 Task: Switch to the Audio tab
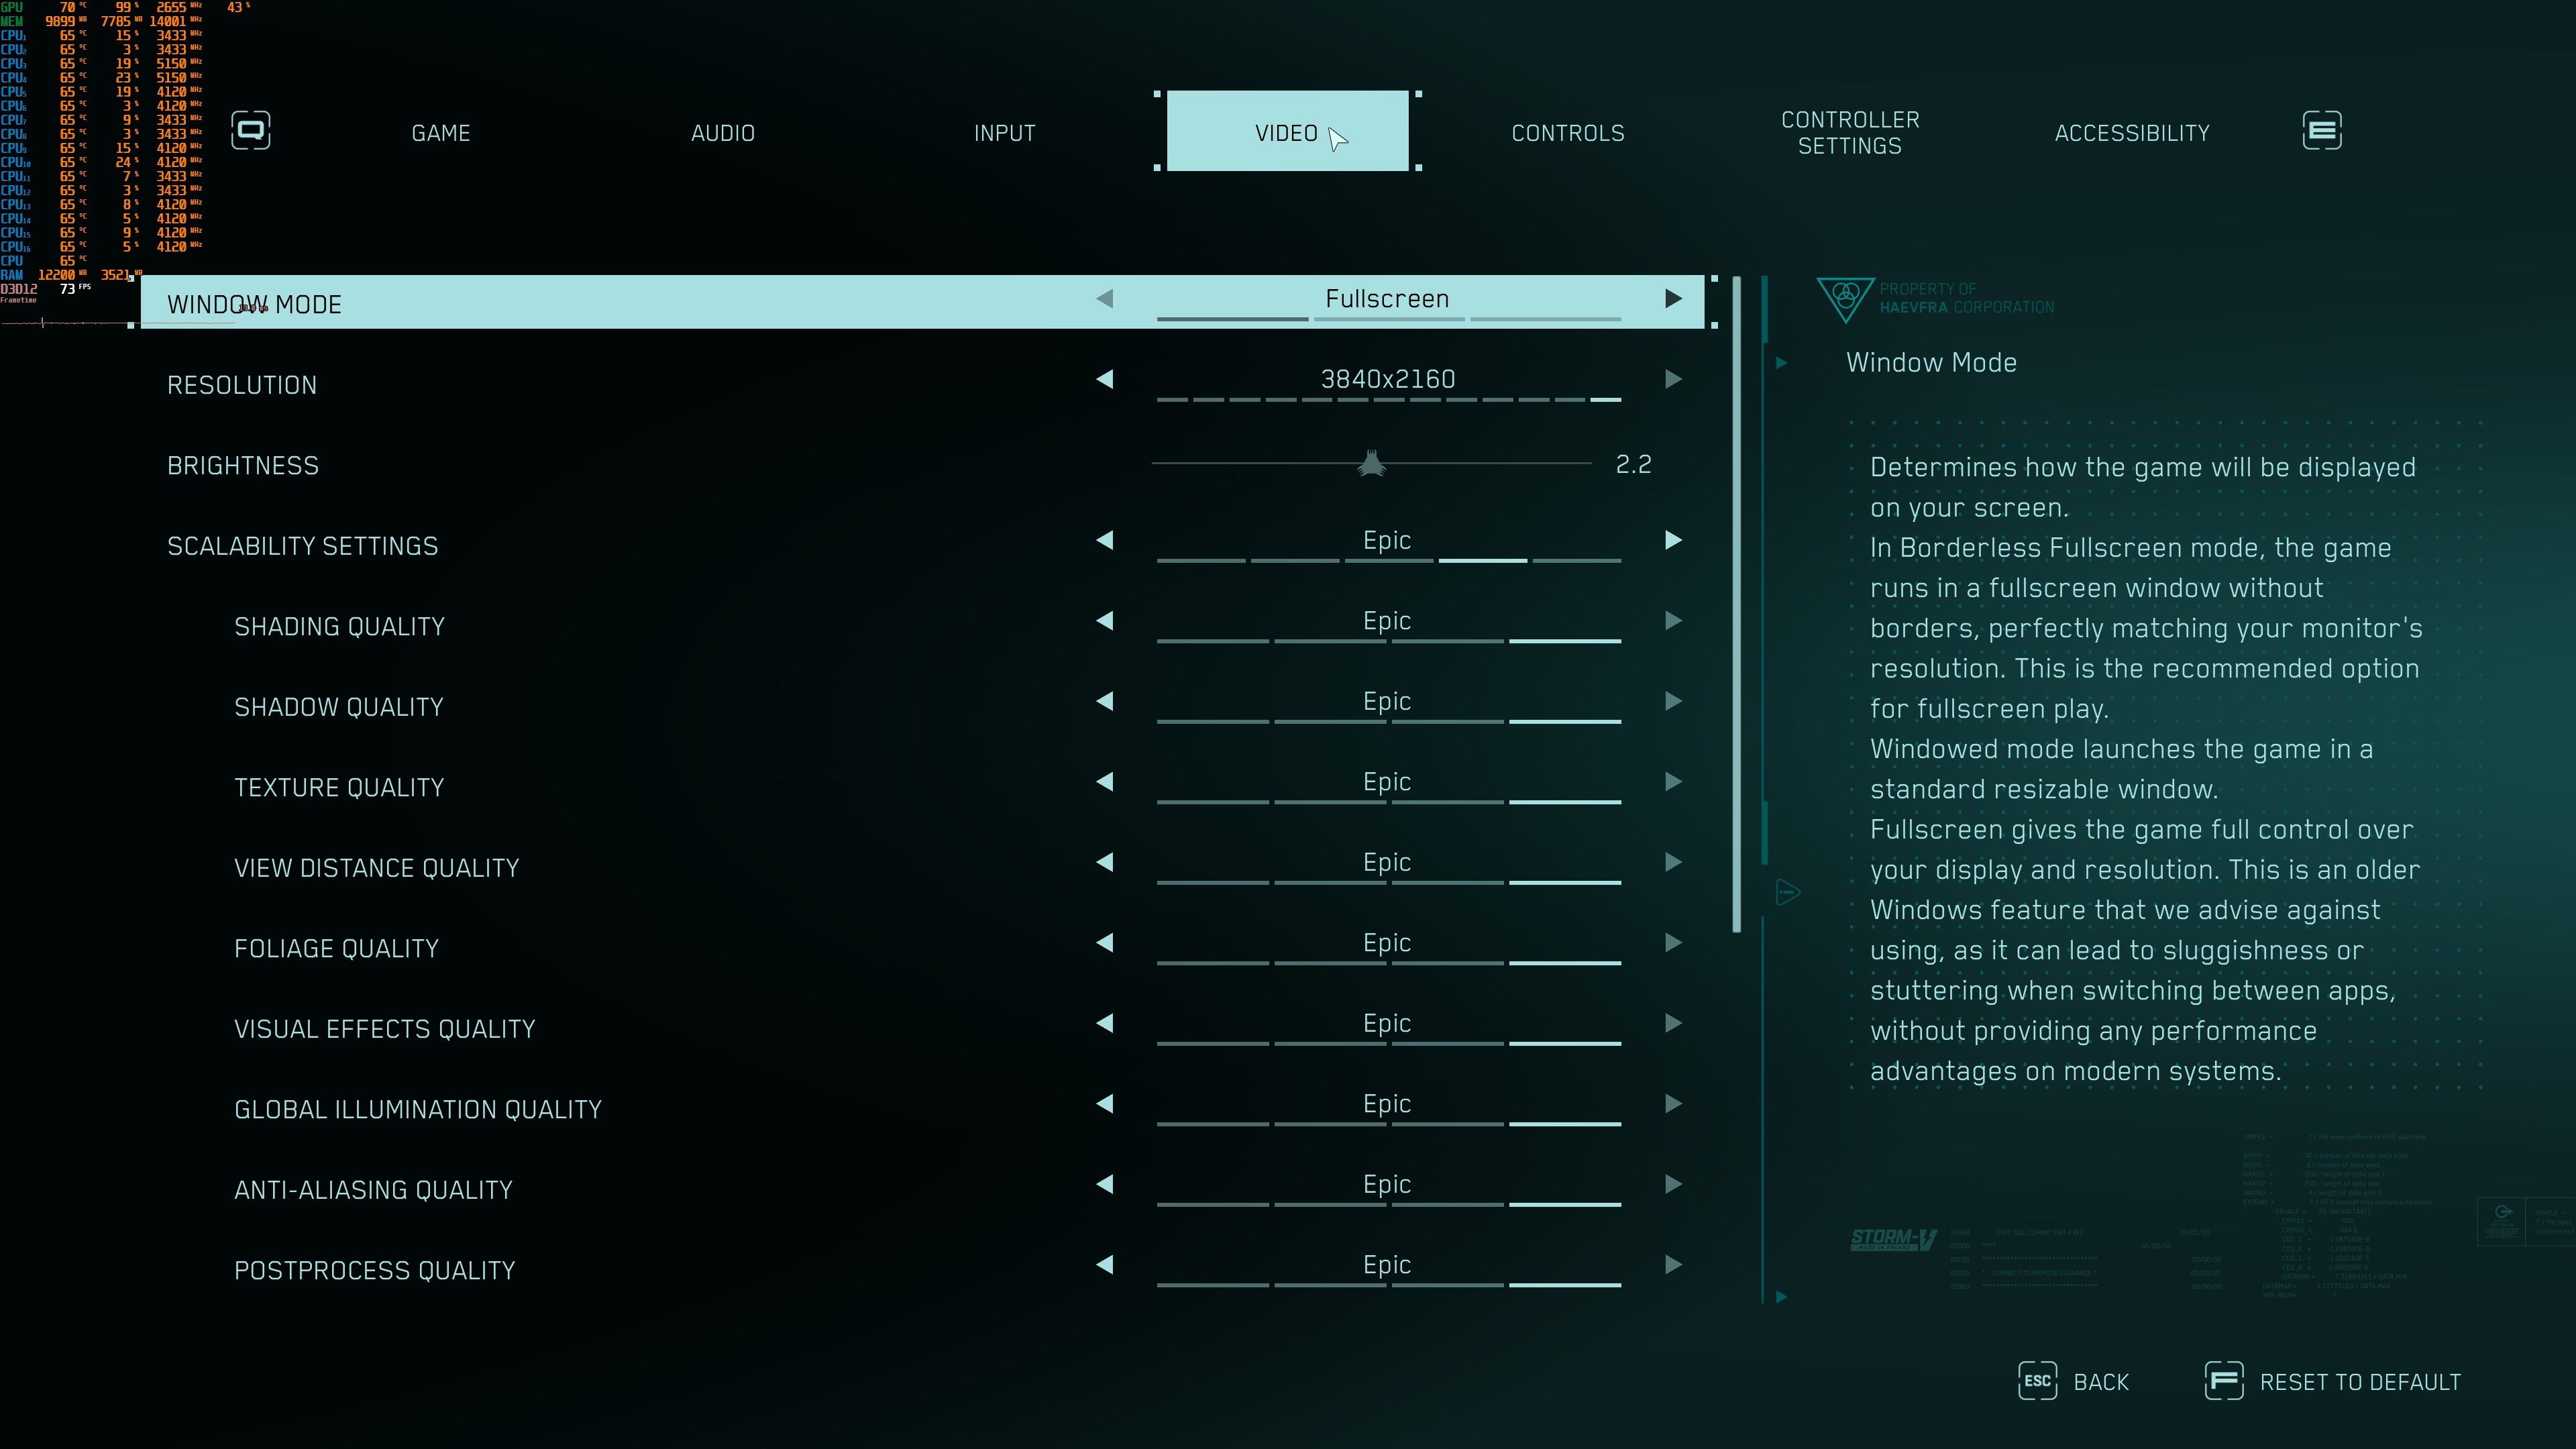pos(722,133)
